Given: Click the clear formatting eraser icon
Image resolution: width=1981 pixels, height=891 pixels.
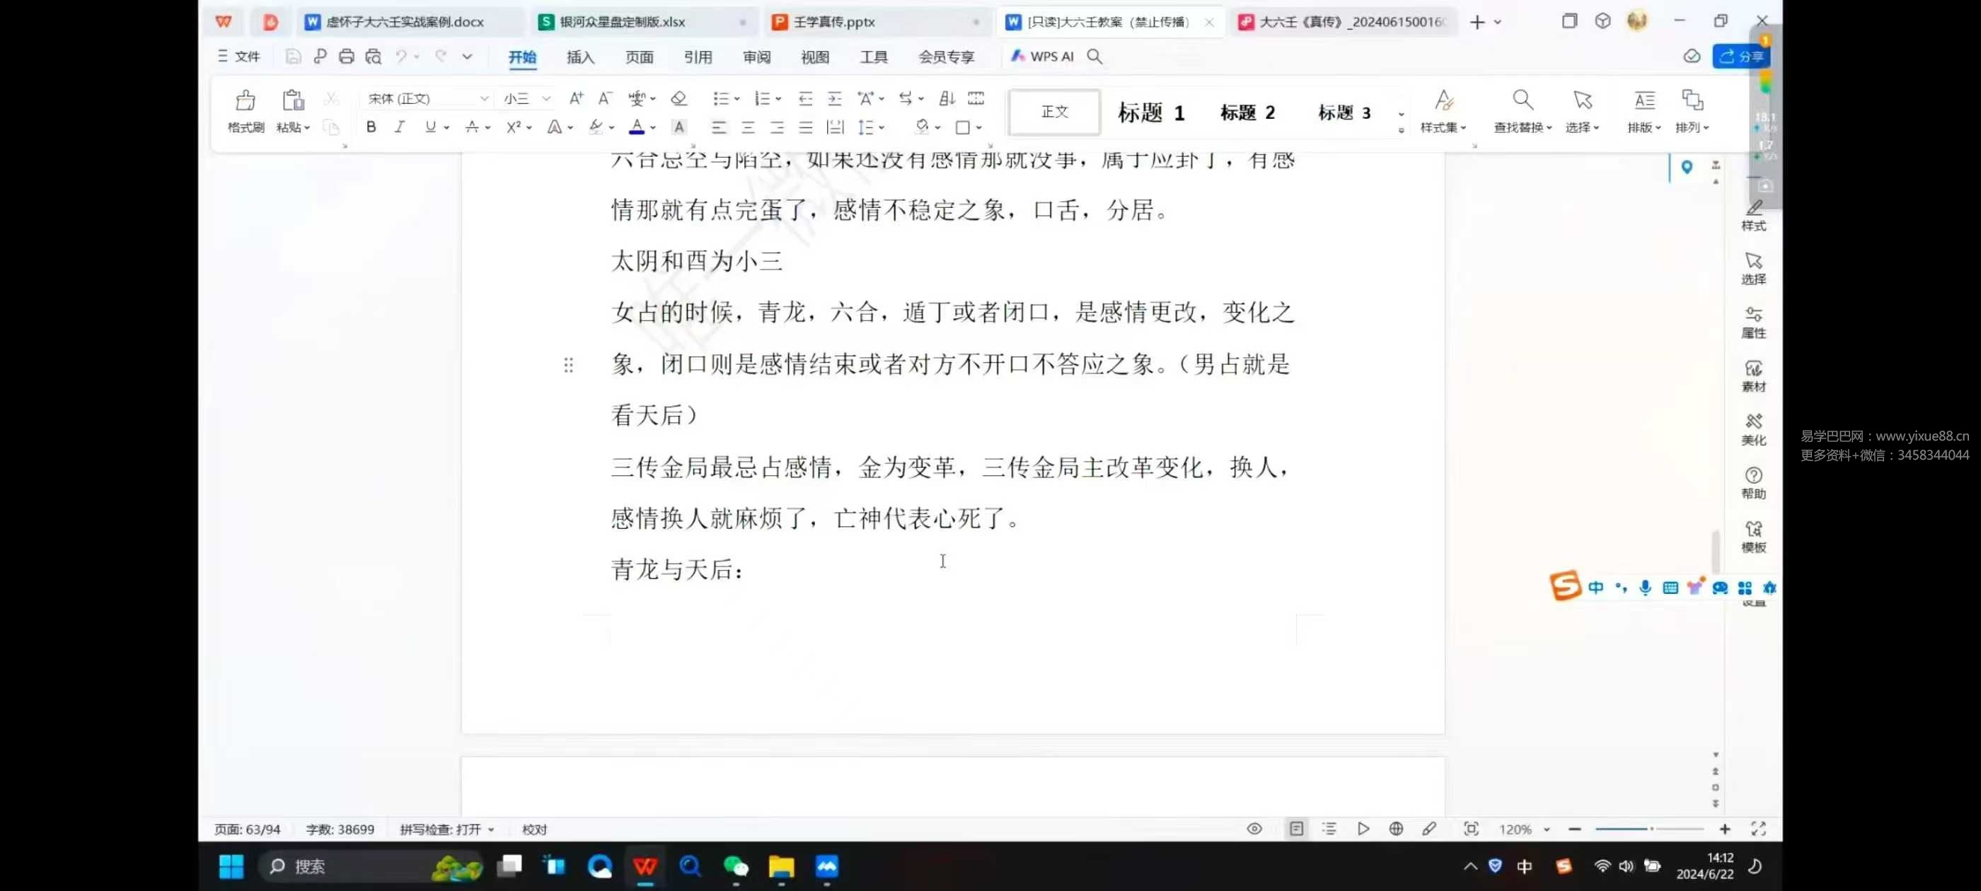Looking at the screenshot, I should (x=678, y=98).
